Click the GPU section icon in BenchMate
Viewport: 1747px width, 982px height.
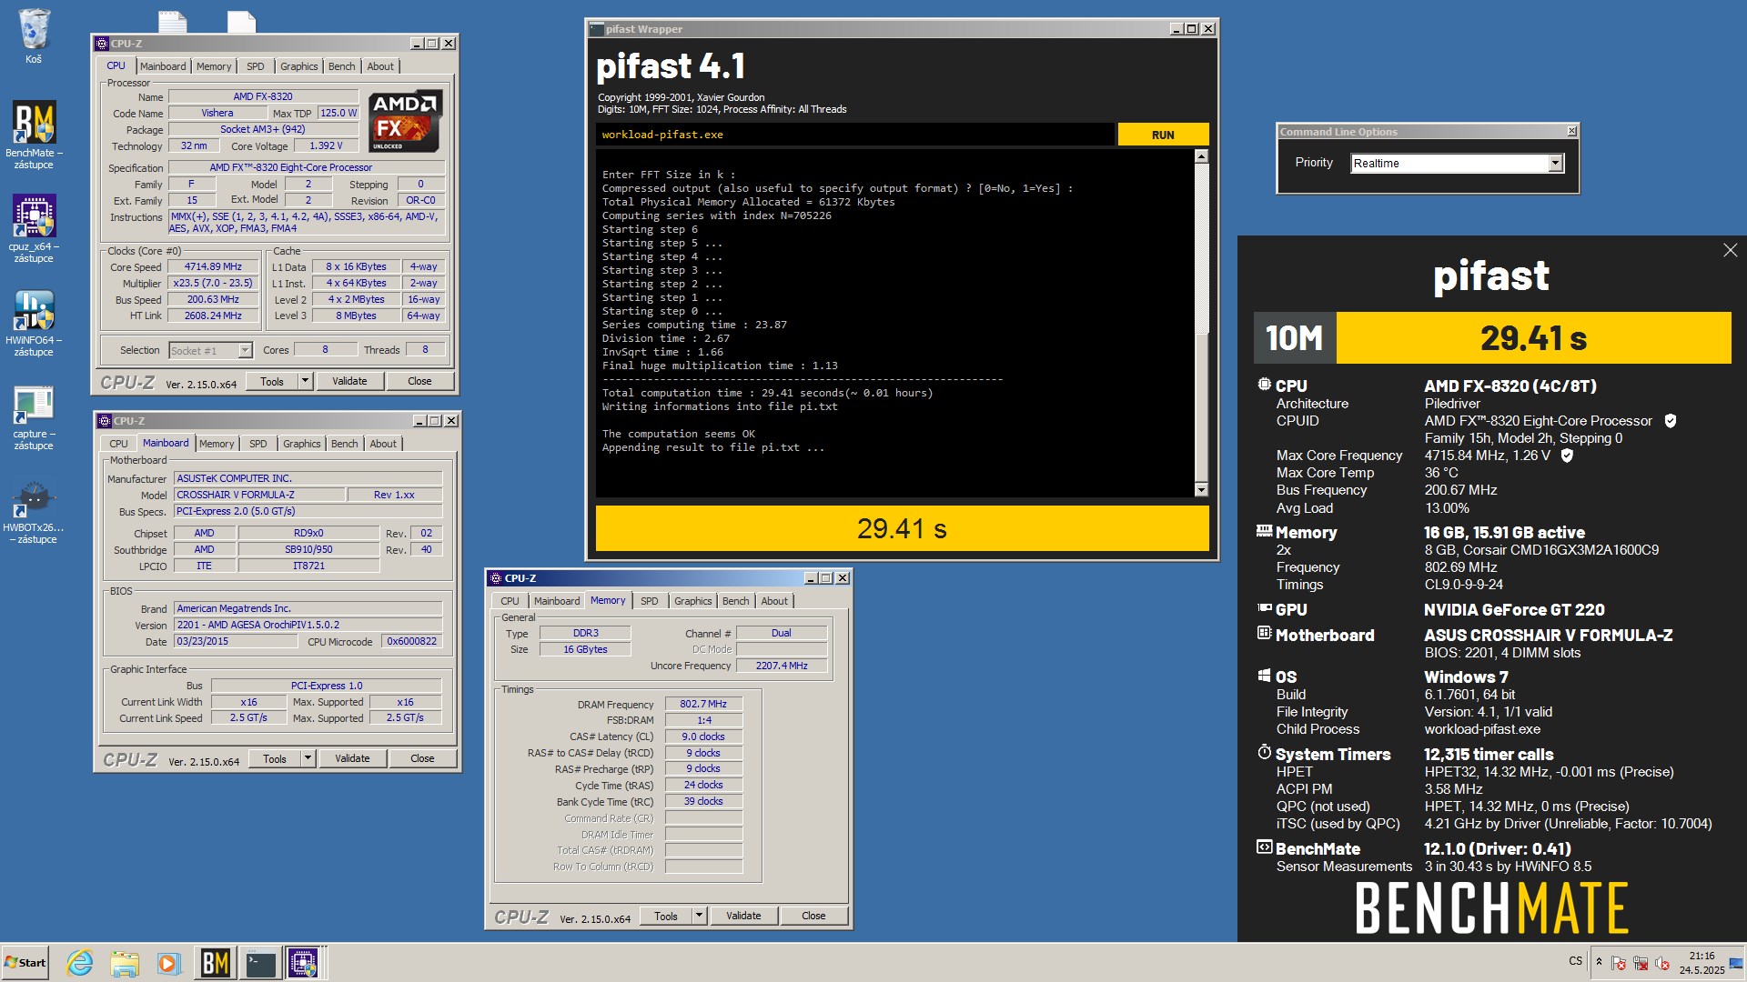[1264, 608]
